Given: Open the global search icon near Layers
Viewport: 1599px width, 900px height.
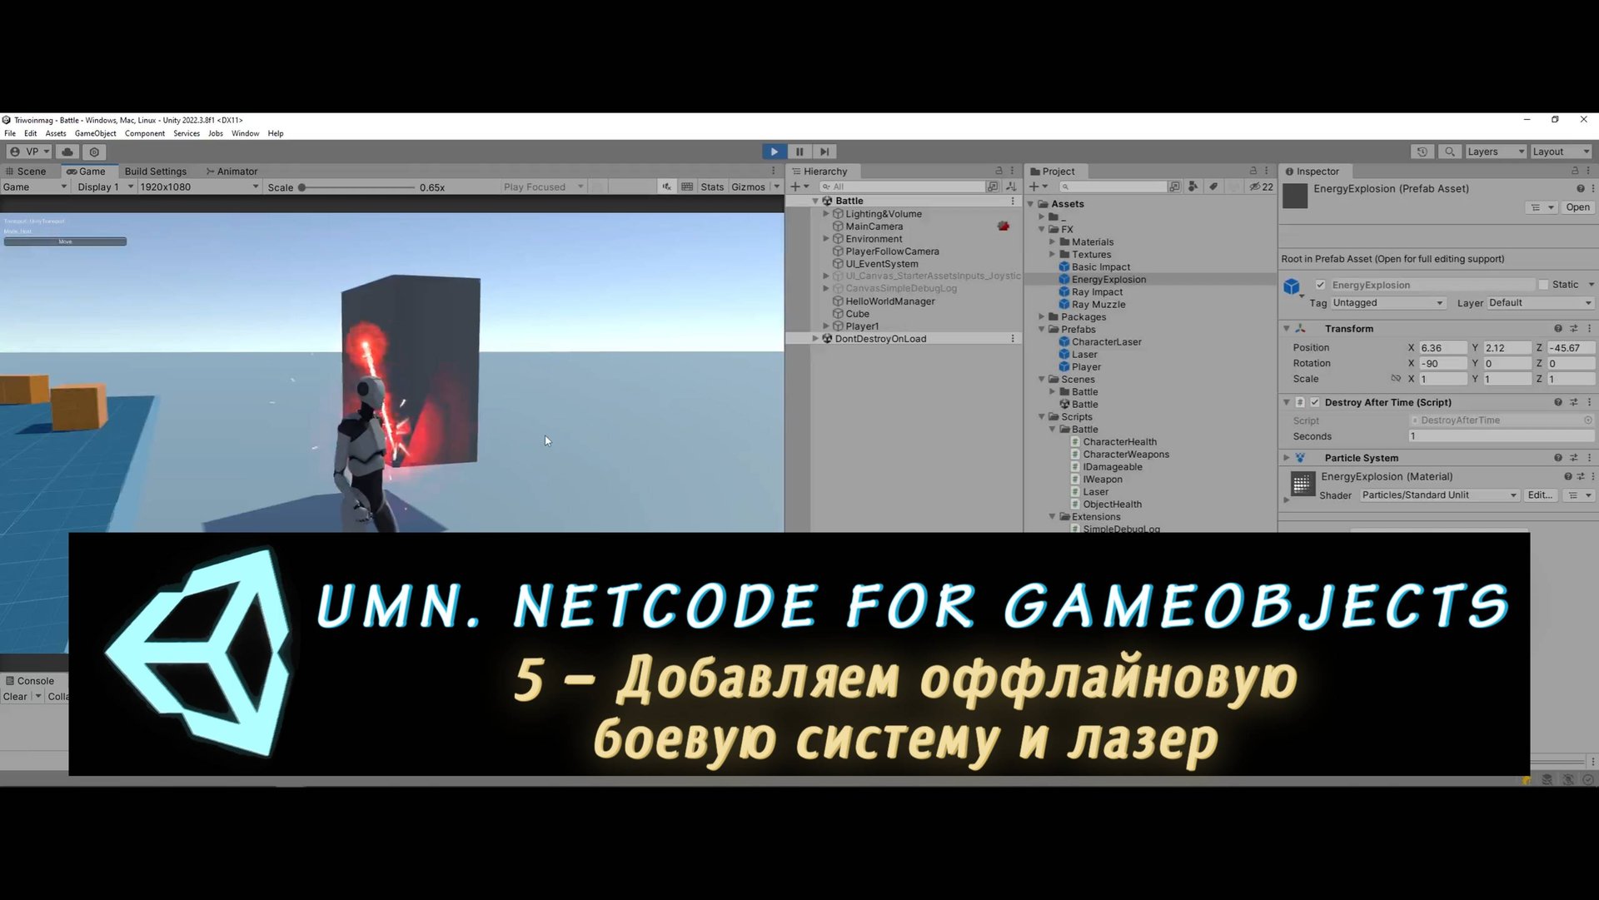Looking at the screenshot, I should (x=1450, y=151).
